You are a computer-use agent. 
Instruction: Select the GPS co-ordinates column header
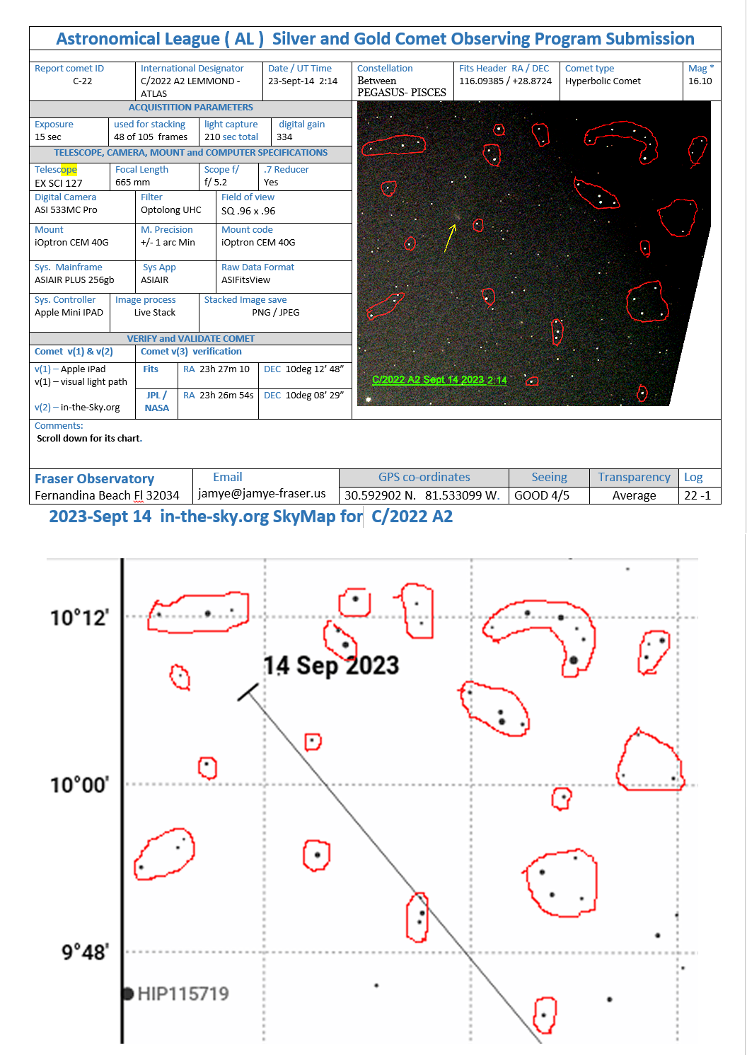[424, 478]
